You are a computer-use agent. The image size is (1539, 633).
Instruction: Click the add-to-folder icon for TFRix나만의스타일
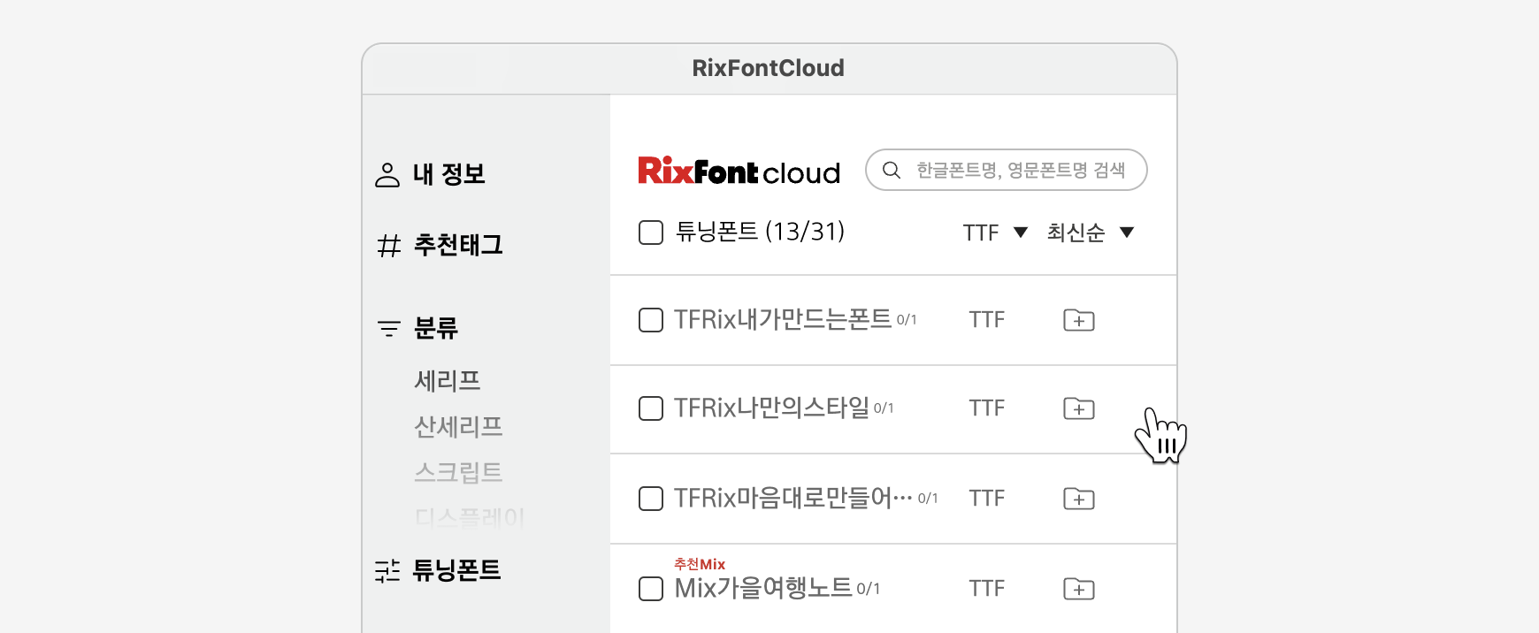click(1078, 408)
